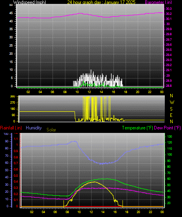182x217 pixels.
Task: Click the 22 hour tick on bottom chart
Action: point(150,212)
